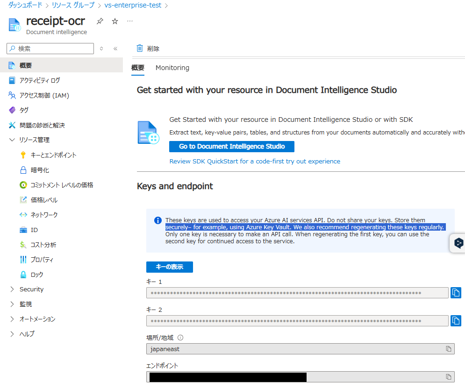Click the info icon next to 場所/地域
Viewport: 465px width, 388px height.
coord(180,338)
